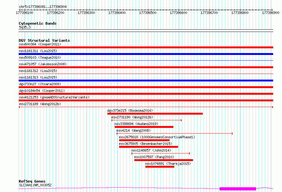Open dgv733n27 (Itsara2009) label
Screen dimensions: 282x192
click(x=40, y=84)
